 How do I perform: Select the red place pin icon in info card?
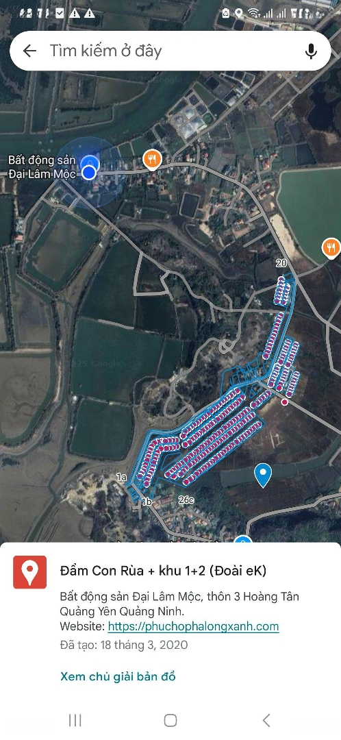click(29, 572)
